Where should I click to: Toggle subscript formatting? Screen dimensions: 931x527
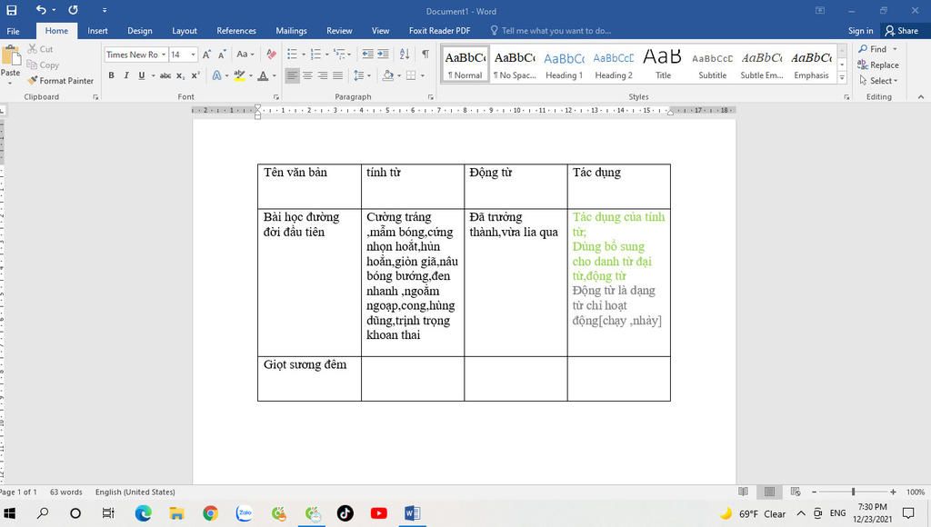click(x=181, y=75)
